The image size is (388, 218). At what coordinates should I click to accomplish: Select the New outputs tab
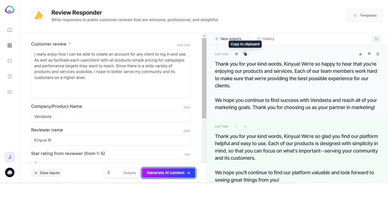coord(228,39)
